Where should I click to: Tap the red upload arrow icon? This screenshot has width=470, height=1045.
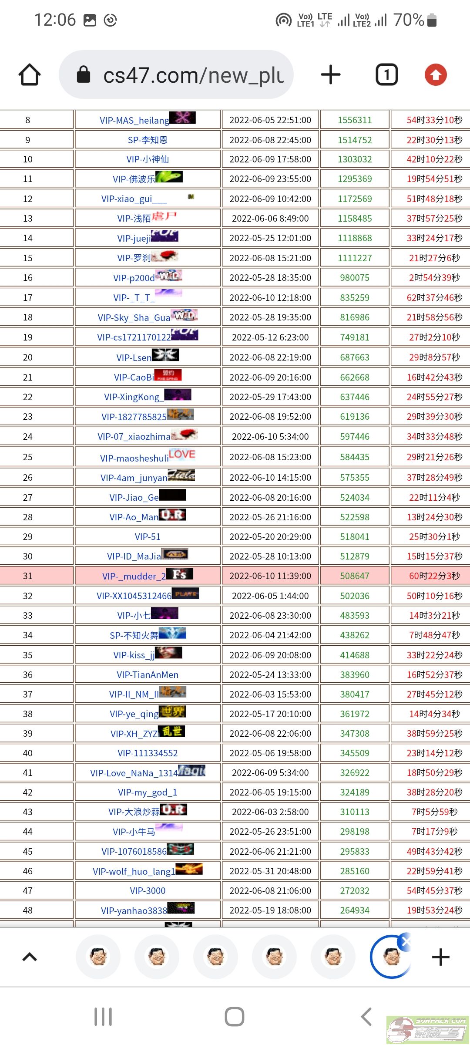tap(436, 75)
